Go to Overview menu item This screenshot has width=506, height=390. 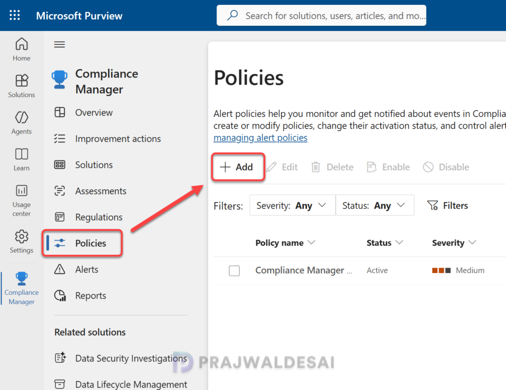coord(93,112)
